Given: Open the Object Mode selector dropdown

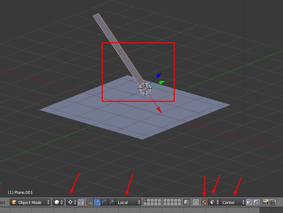Looking at the screenshot, I should click(30, 202).
